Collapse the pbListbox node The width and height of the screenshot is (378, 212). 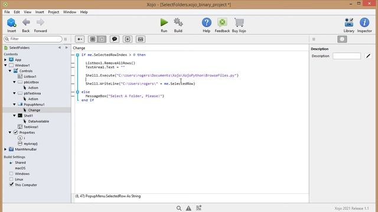pos(14,82)
